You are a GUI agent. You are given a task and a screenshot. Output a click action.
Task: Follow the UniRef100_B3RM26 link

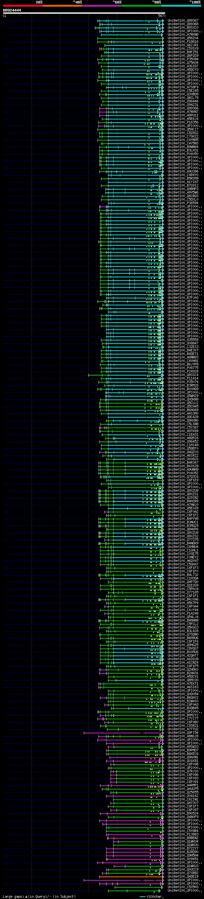[183, 385]
